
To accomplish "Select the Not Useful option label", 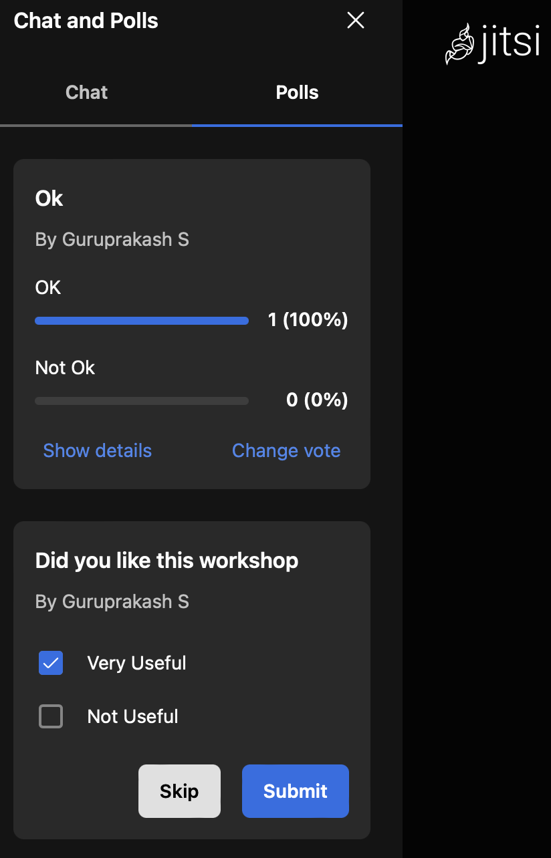I will click(133, 716).
